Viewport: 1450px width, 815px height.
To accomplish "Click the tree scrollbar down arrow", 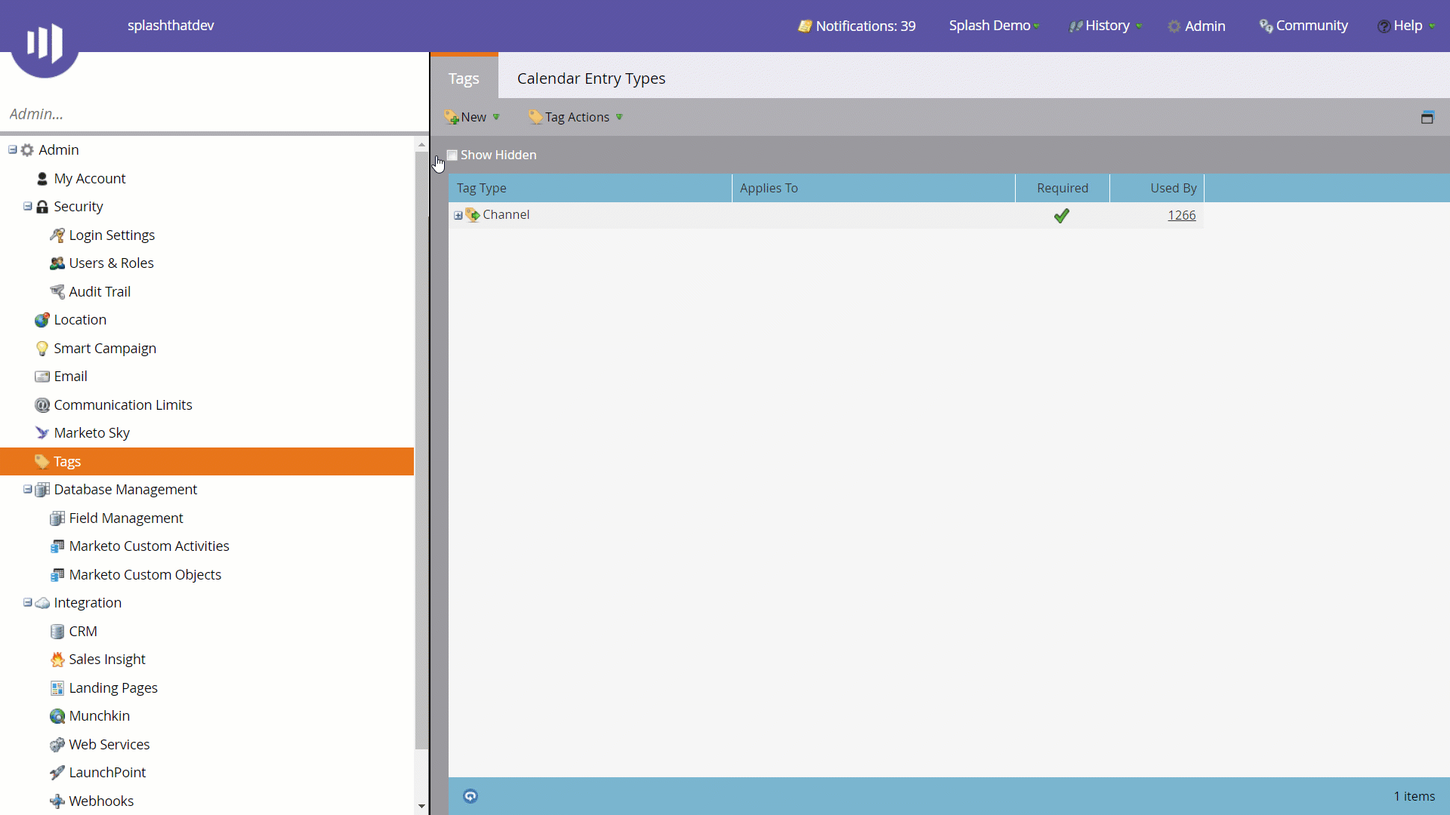I will coord(421,807).
